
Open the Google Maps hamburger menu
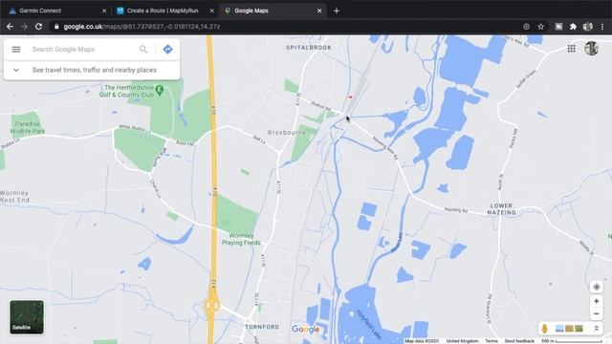point(16,49)
